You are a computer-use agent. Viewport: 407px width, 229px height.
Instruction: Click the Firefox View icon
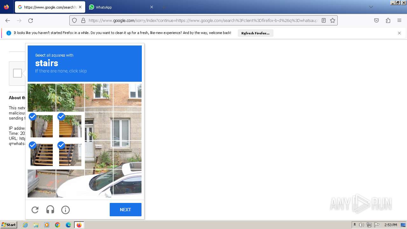tap(6, 7)
